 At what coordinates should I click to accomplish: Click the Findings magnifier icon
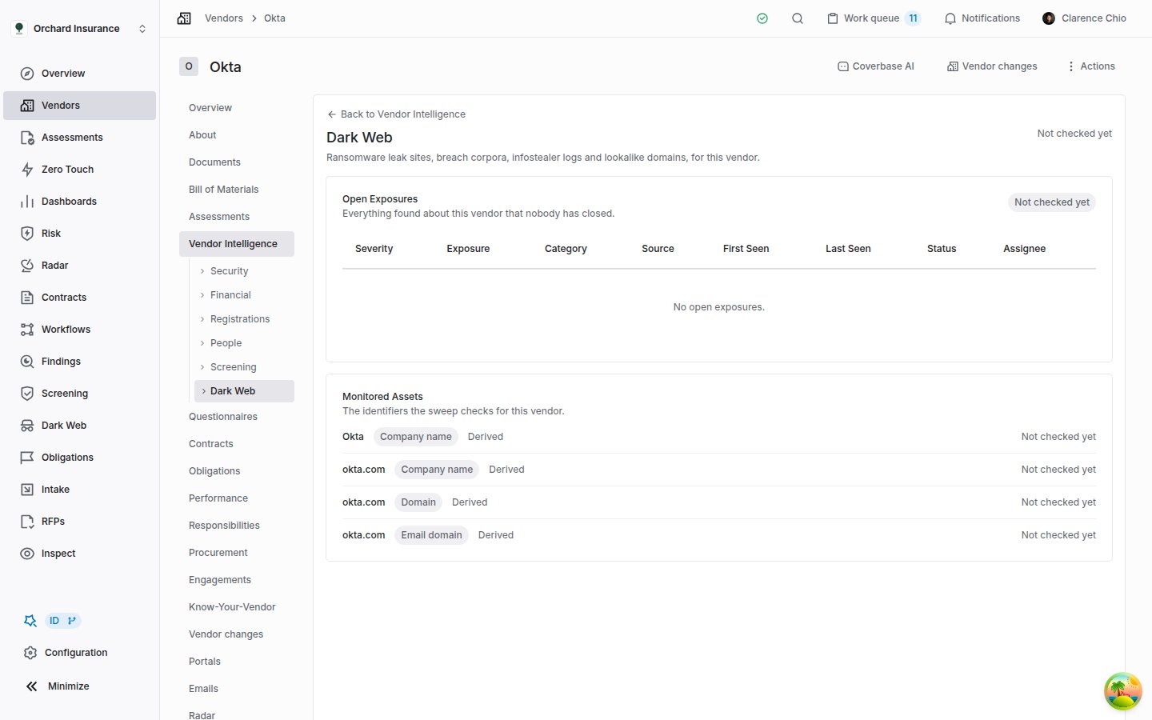pyautogui.click(x=27, y=362)
